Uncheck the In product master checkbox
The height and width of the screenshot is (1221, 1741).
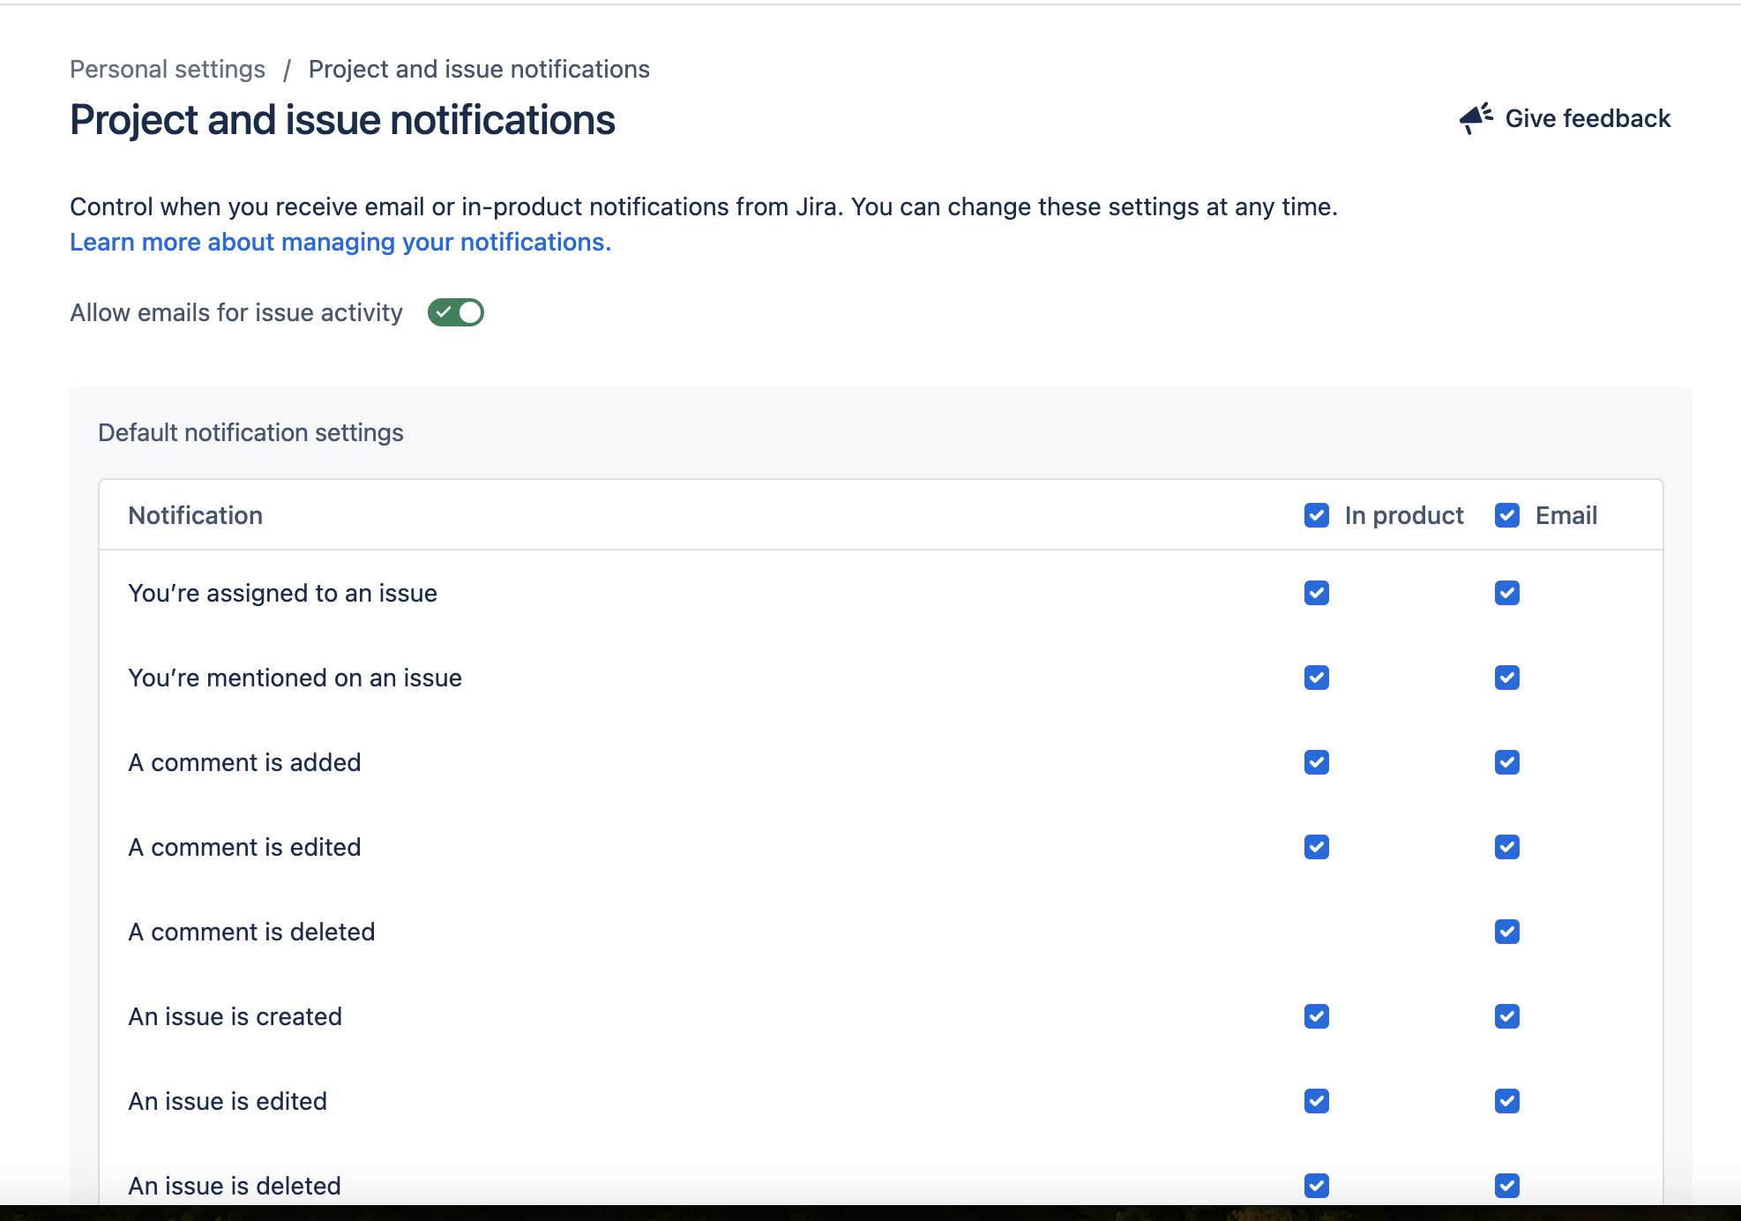coord(1316,515)
